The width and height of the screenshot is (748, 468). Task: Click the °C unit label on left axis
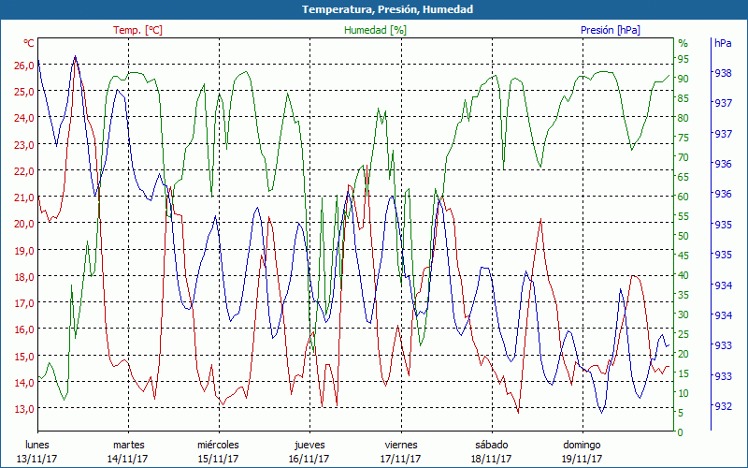29,43
